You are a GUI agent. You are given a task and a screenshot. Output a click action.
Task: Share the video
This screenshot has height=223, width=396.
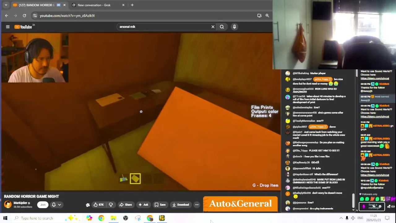126,205
